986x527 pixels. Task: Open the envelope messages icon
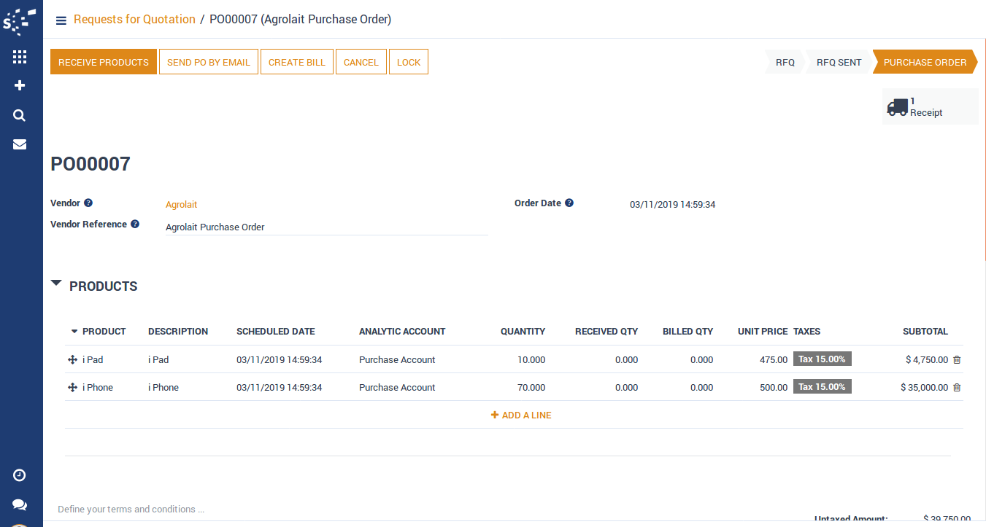[20, 144]
